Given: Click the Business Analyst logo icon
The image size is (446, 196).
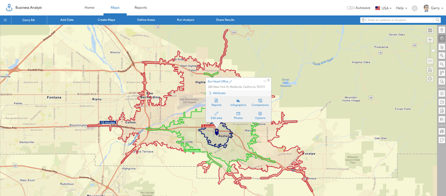Looking at the screenshot, I should (x=9, y=7).
